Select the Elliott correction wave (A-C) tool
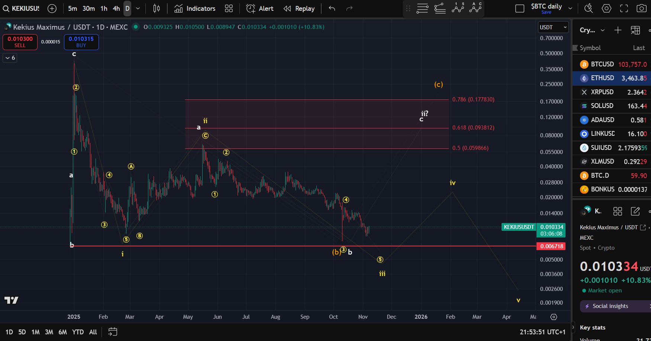Screen dimensions: 651x341 click(x=475, y=7)
